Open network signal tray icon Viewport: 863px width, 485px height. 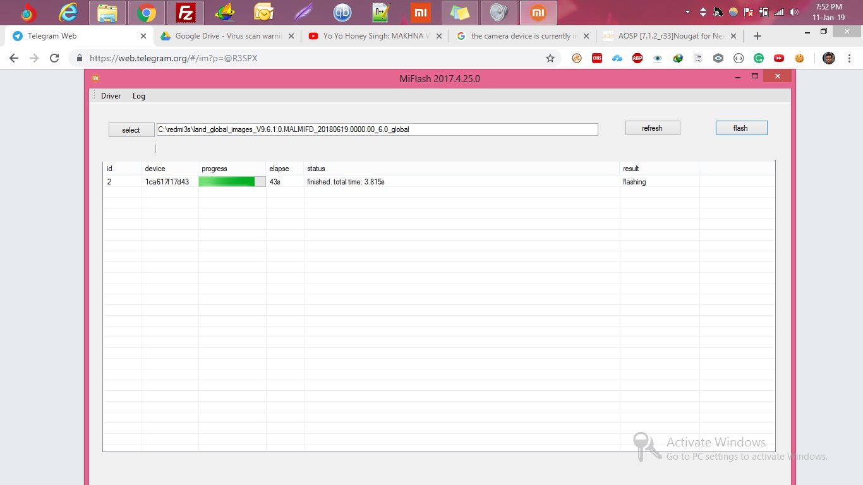click(779, 12)
